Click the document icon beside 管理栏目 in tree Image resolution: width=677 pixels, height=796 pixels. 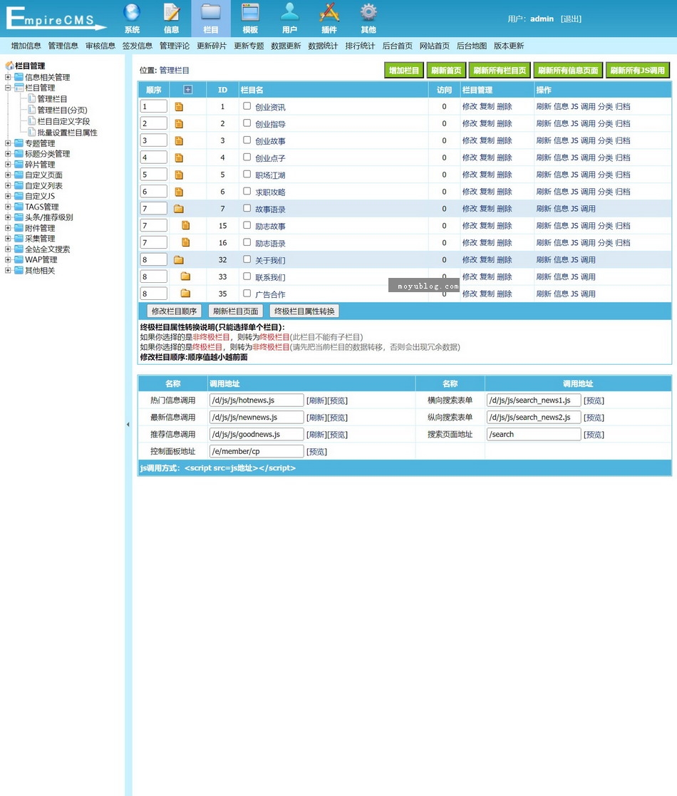[32, 98]
